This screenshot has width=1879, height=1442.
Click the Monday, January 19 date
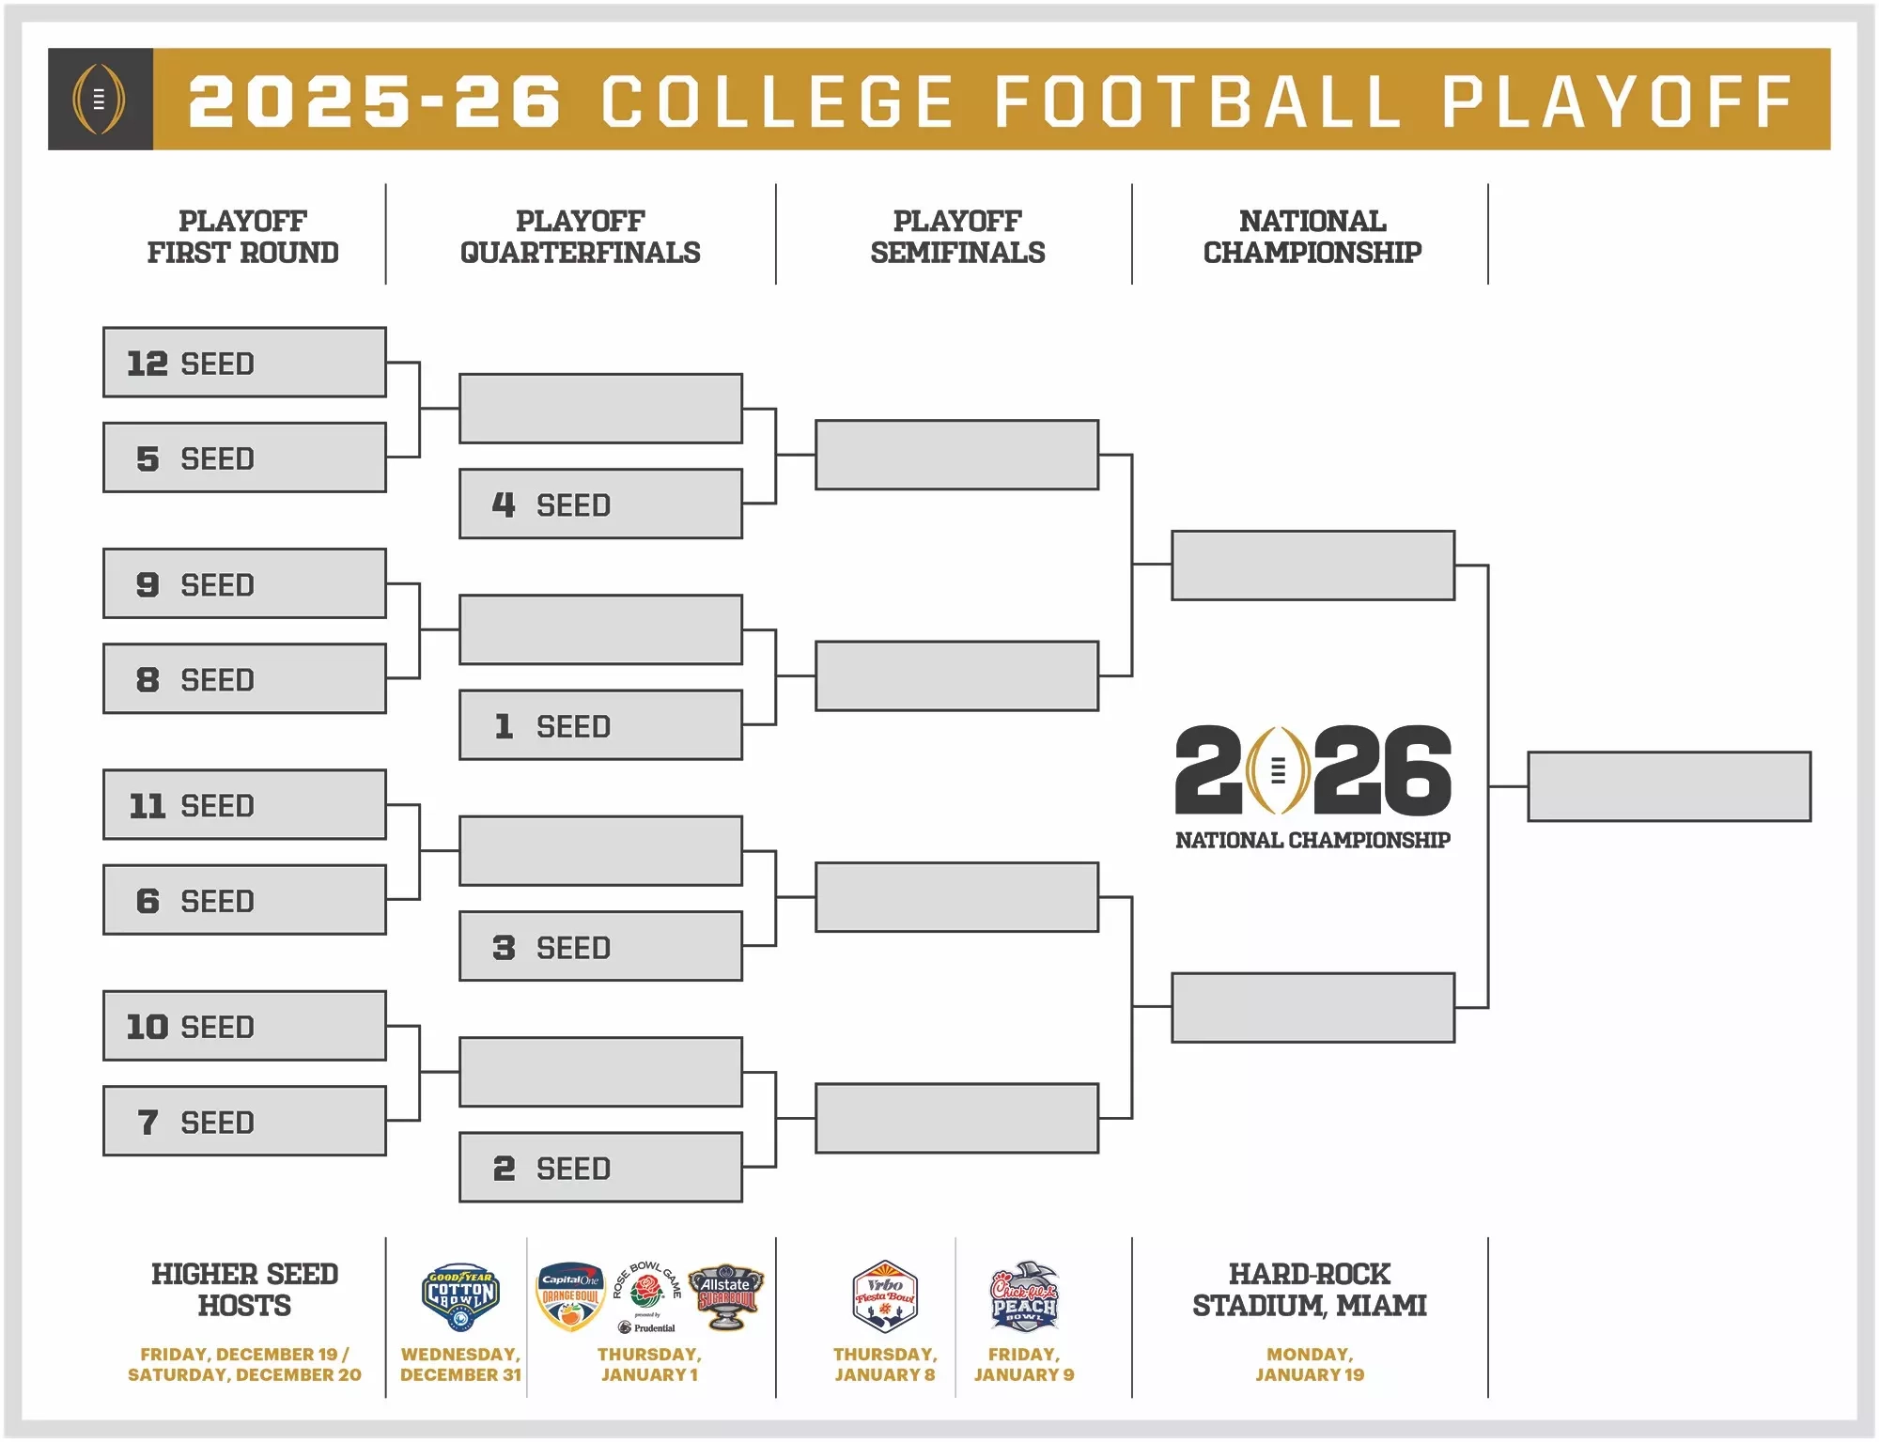[1310, 1364]
